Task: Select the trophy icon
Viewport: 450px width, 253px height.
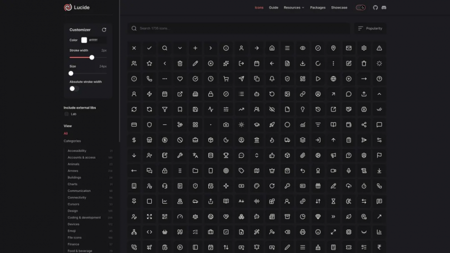Action: (226, 155)
